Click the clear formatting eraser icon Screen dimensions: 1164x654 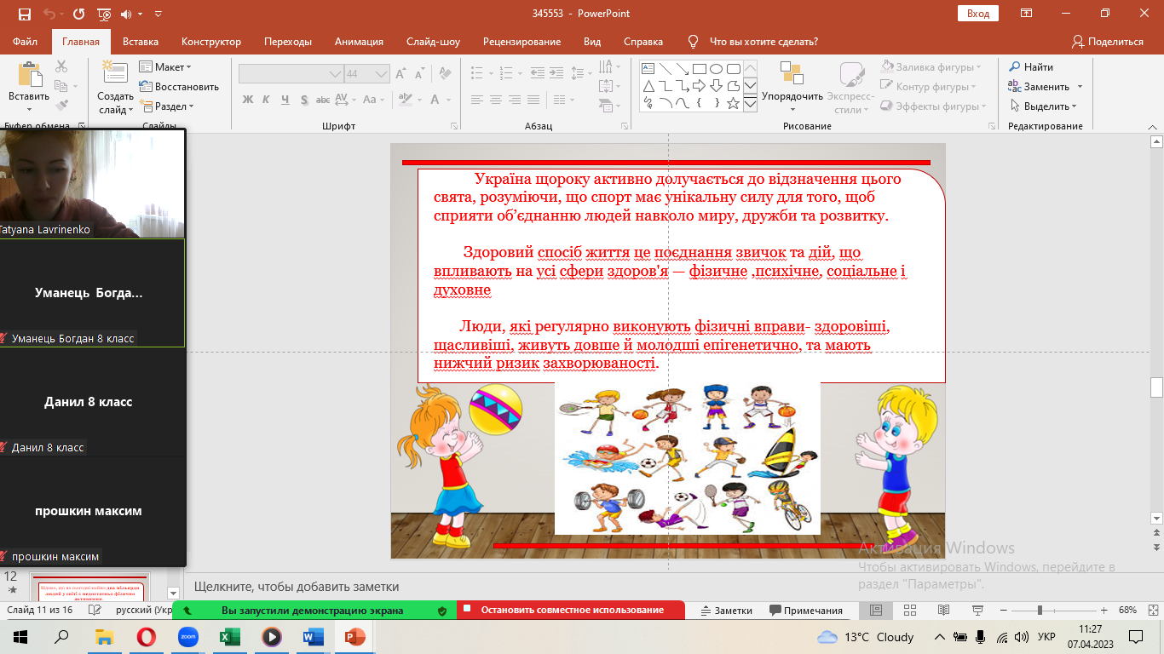(445, 74)
